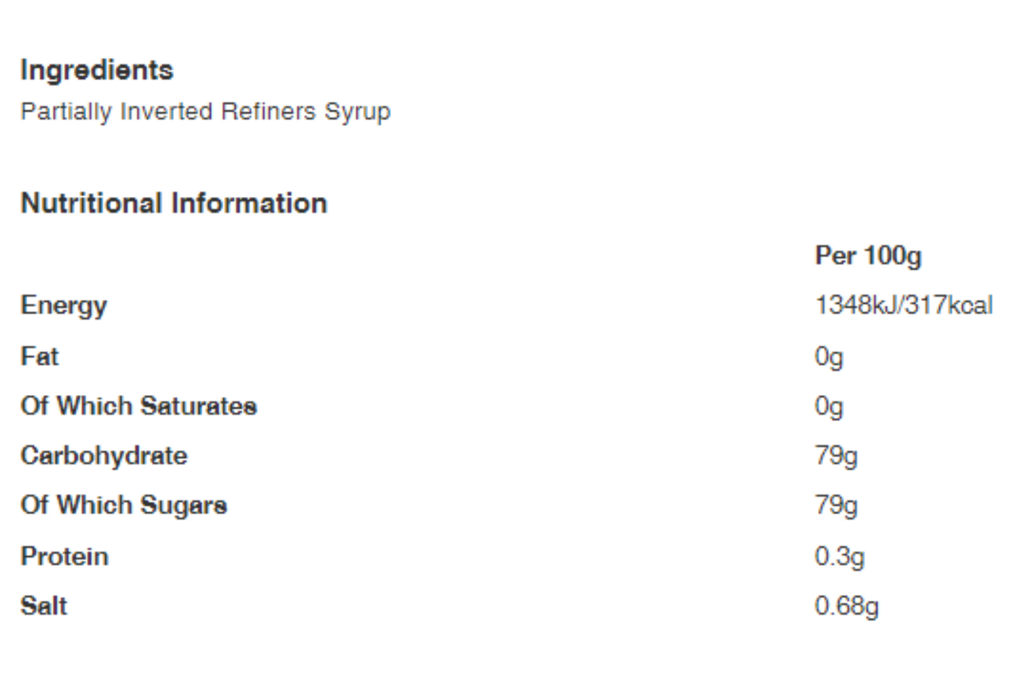The width and height of the screenshot is (1013, 675).
Task: Click the Ingredients heading
Action: tap(97, 71)
